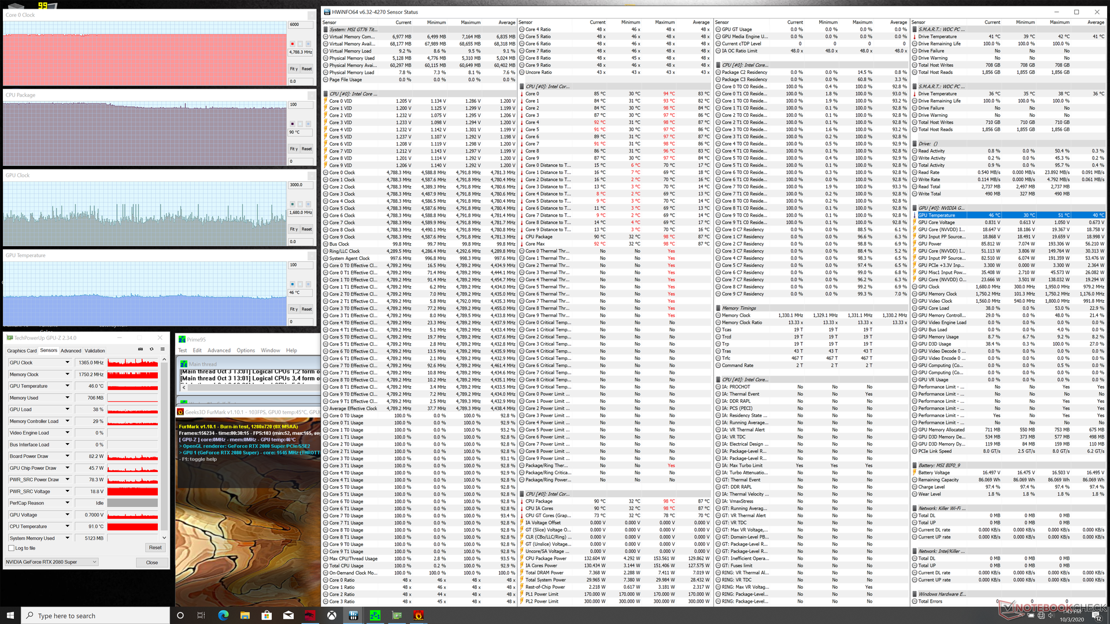Click red color swatch in Core 0 Clock graph
This screenshot has height=624, width=1110.
point(293,44)
